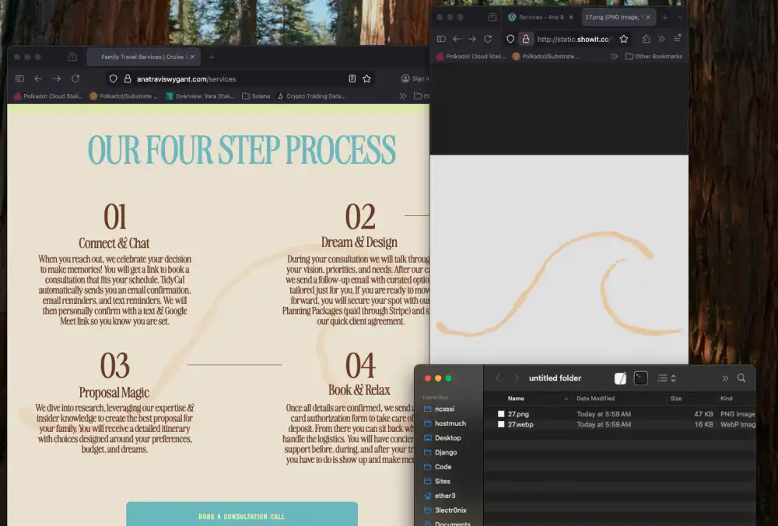This screenshot has width=778, height=526.
Task: Expand the Finder view options list selector
Action: pos(666,378)
